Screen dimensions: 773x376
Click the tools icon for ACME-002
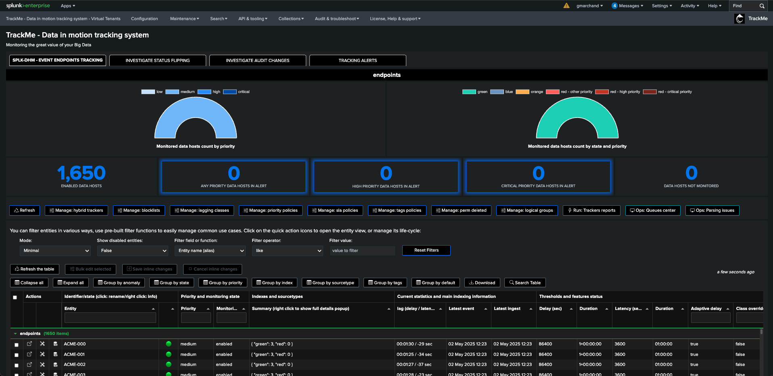(x=42, y=364)
